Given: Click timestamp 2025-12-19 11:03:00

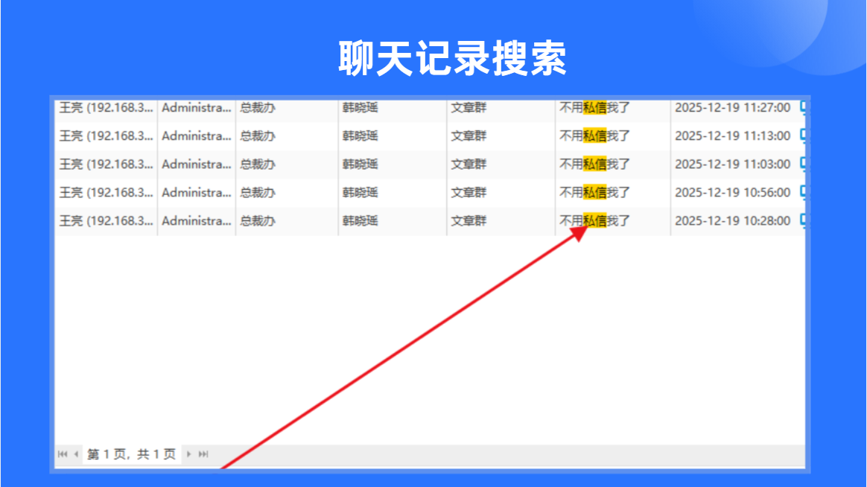Looking at the screenshot, I should click(x=733, y=164).
